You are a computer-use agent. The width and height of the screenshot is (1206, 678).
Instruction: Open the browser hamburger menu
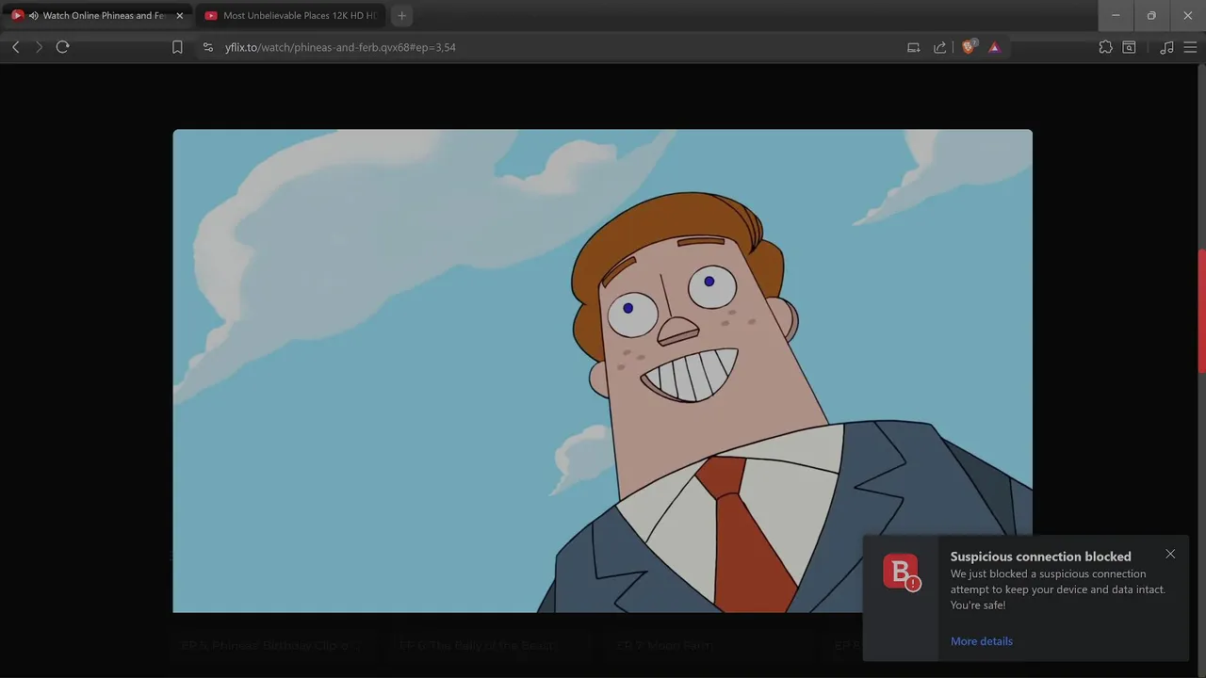point(1190,47)
